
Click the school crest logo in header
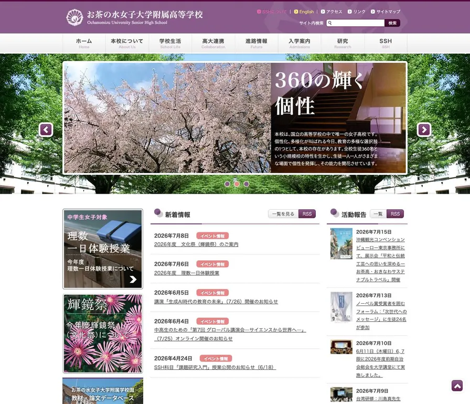click(74, 17)
